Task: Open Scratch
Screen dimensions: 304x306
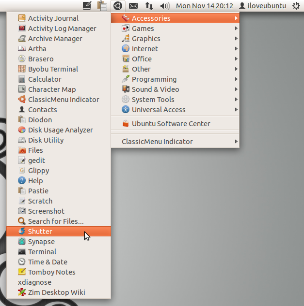Action: (x=59, y=201)
